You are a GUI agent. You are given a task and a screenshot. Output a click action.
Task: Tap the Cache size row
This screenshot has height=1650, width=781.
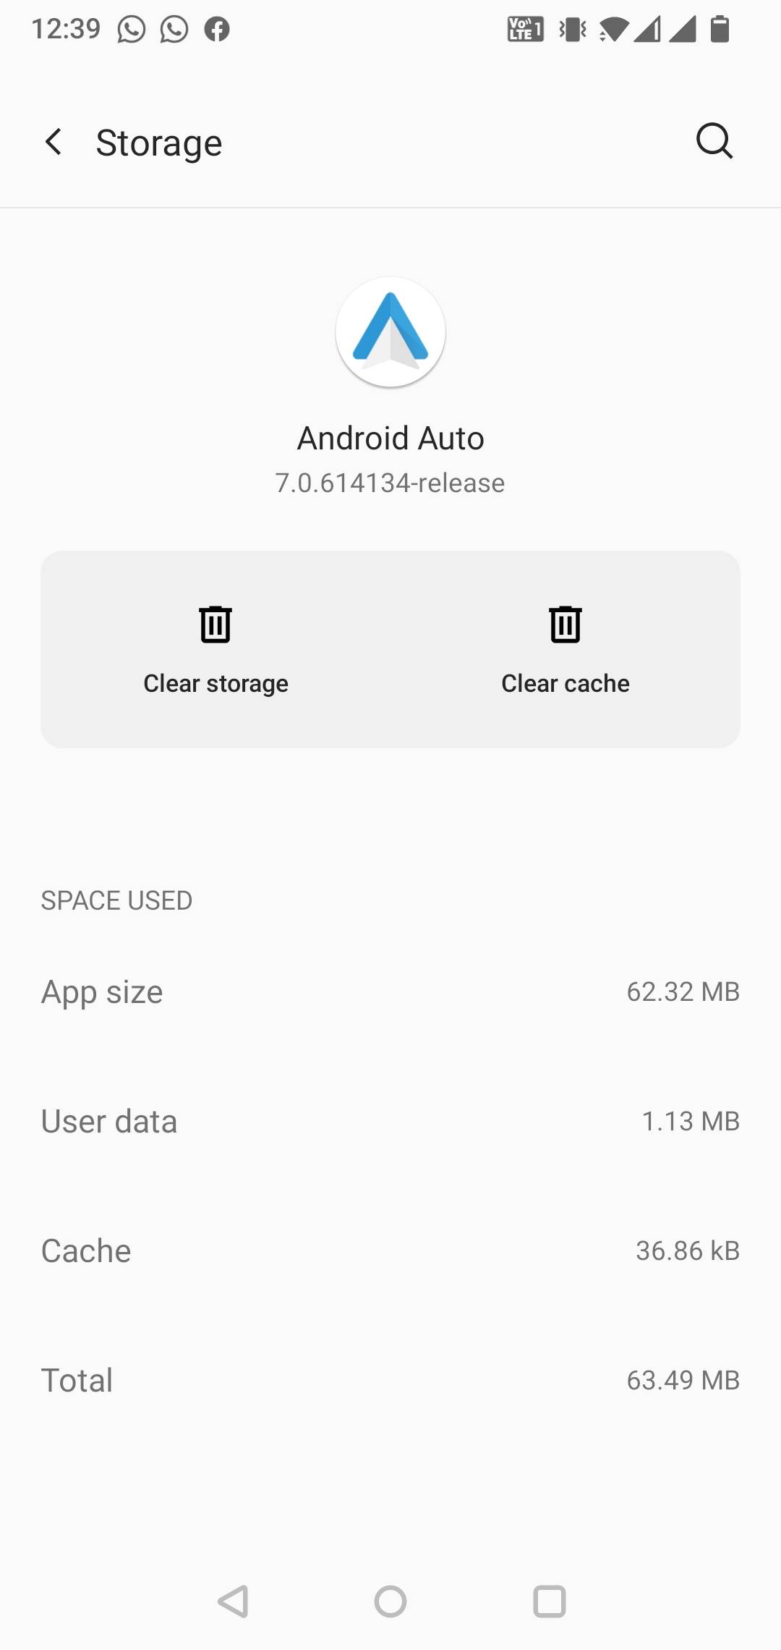(390, 1251)
